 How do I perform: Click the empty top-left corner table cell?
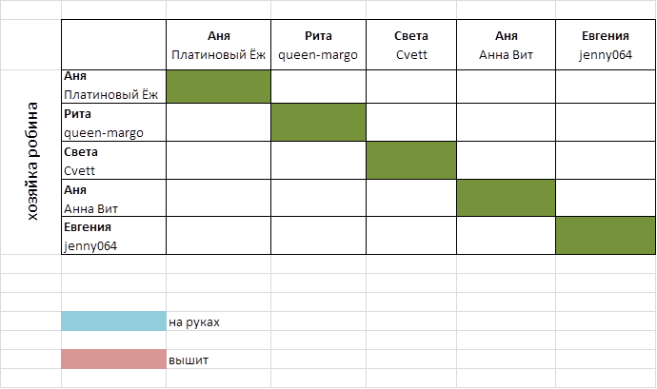[x=113, y=45]
